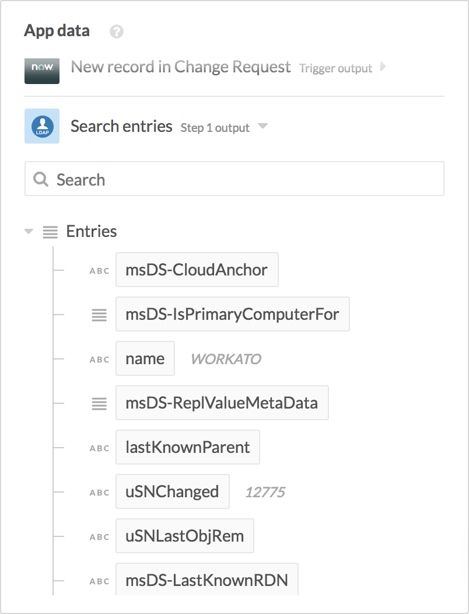
Task: Click the uSNLastObjRem datapill
Action: (x=184, y=536)
